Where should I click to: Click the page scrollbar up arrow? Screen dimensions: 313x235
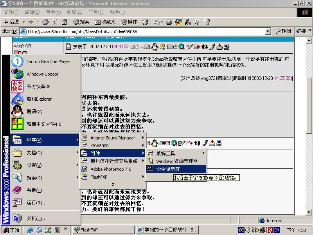(x=309, y=40)
